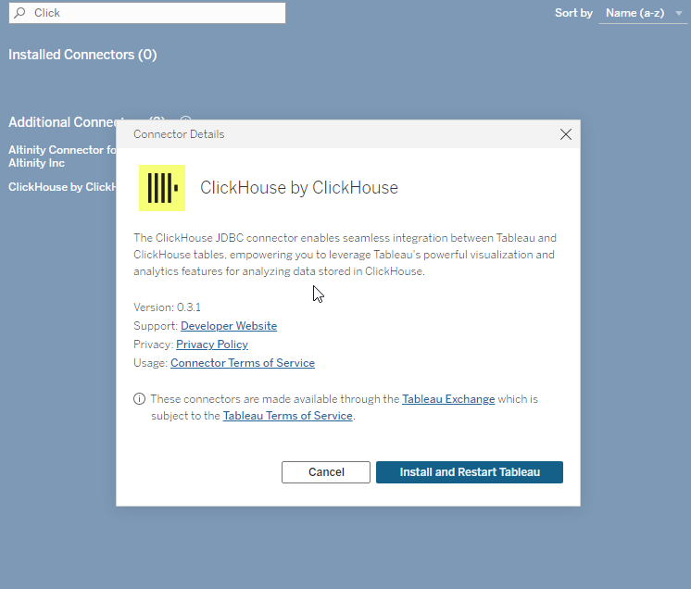Click the magnifier icon in search box
691x589 pixels.
[19, 13]
